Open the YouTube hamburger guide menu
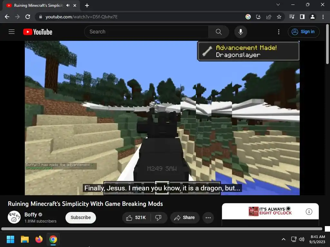The width and height of the screenshot is (330, 247). point(12,32)
